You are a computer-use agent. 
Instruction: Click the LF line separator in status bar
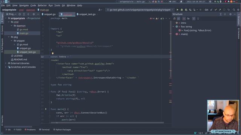[206, 133]
